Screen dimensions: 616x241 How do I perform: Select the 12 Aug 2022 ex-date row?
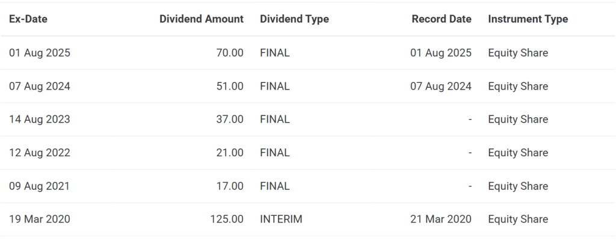[308, 153]
